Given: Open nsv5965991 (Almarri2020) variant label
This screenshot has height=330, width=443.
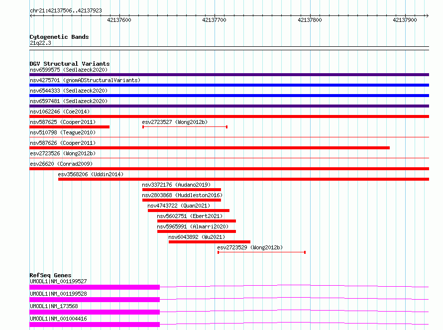Looking at the screenshot, I should click(x=193, y=226).
